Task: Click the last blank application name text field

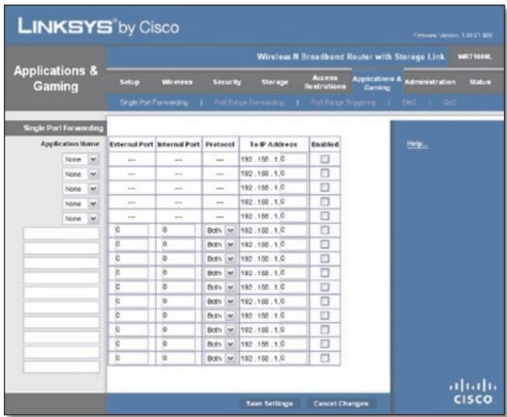Action: pos(62,367)
